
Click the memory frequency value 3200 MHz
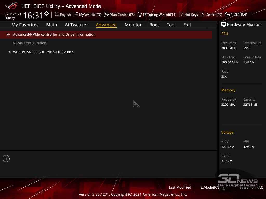tap(228, 105)
